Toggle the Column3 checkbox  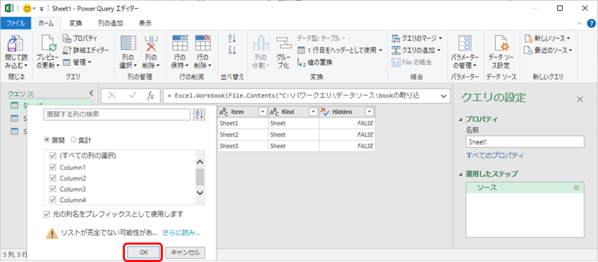[52, 189]
